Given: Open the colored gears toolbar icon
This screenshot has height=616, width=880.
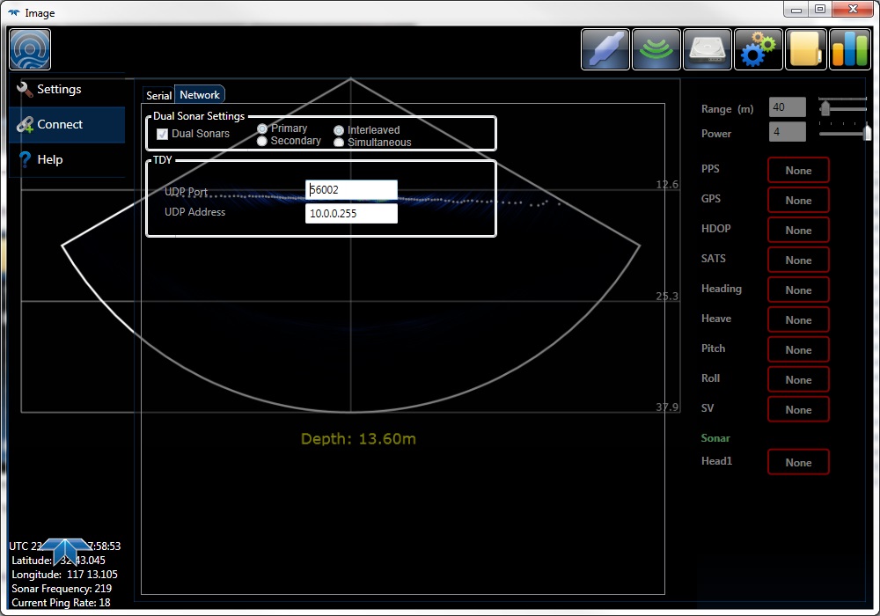Looking at the screenshot, I should pos(758,49).
